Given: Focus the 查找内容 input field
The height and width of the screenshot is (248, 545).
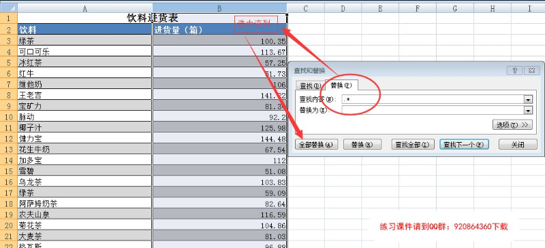Looking at the screenshot, I should [433, 100].
